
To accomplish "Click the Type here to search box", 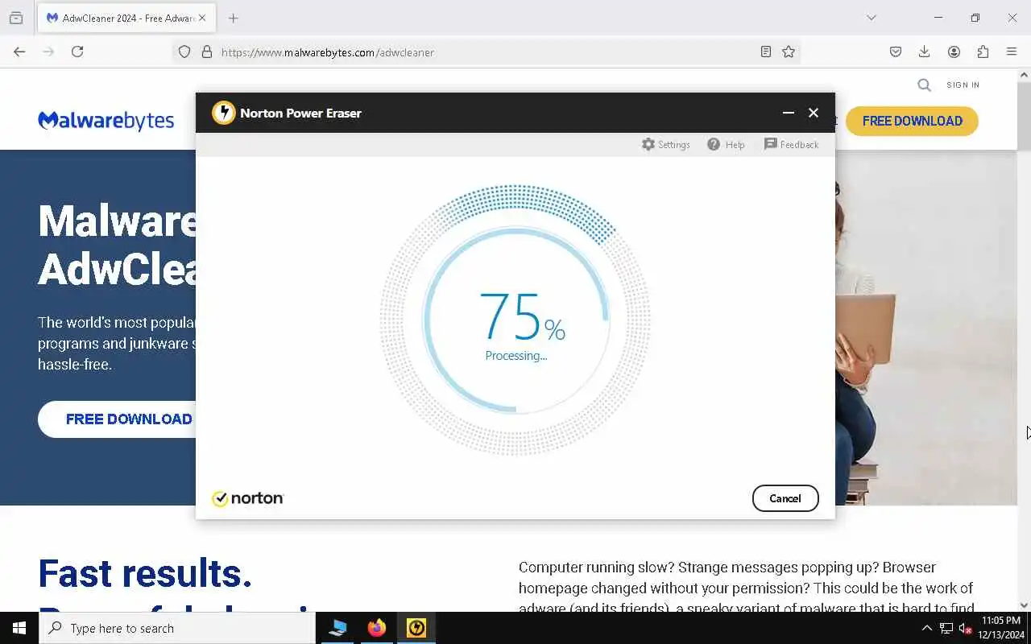I will [177, 628].
